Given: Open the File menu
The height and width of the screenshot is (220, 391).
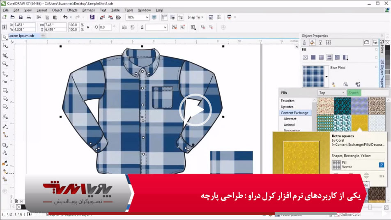Looking at the screenshot, I should click(x=6, y=10).
